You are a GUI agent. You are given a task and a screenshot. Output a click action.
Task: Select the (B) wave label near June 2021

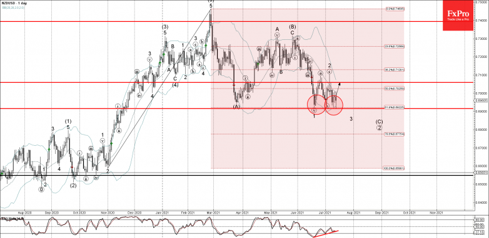[x=292, y=26]
